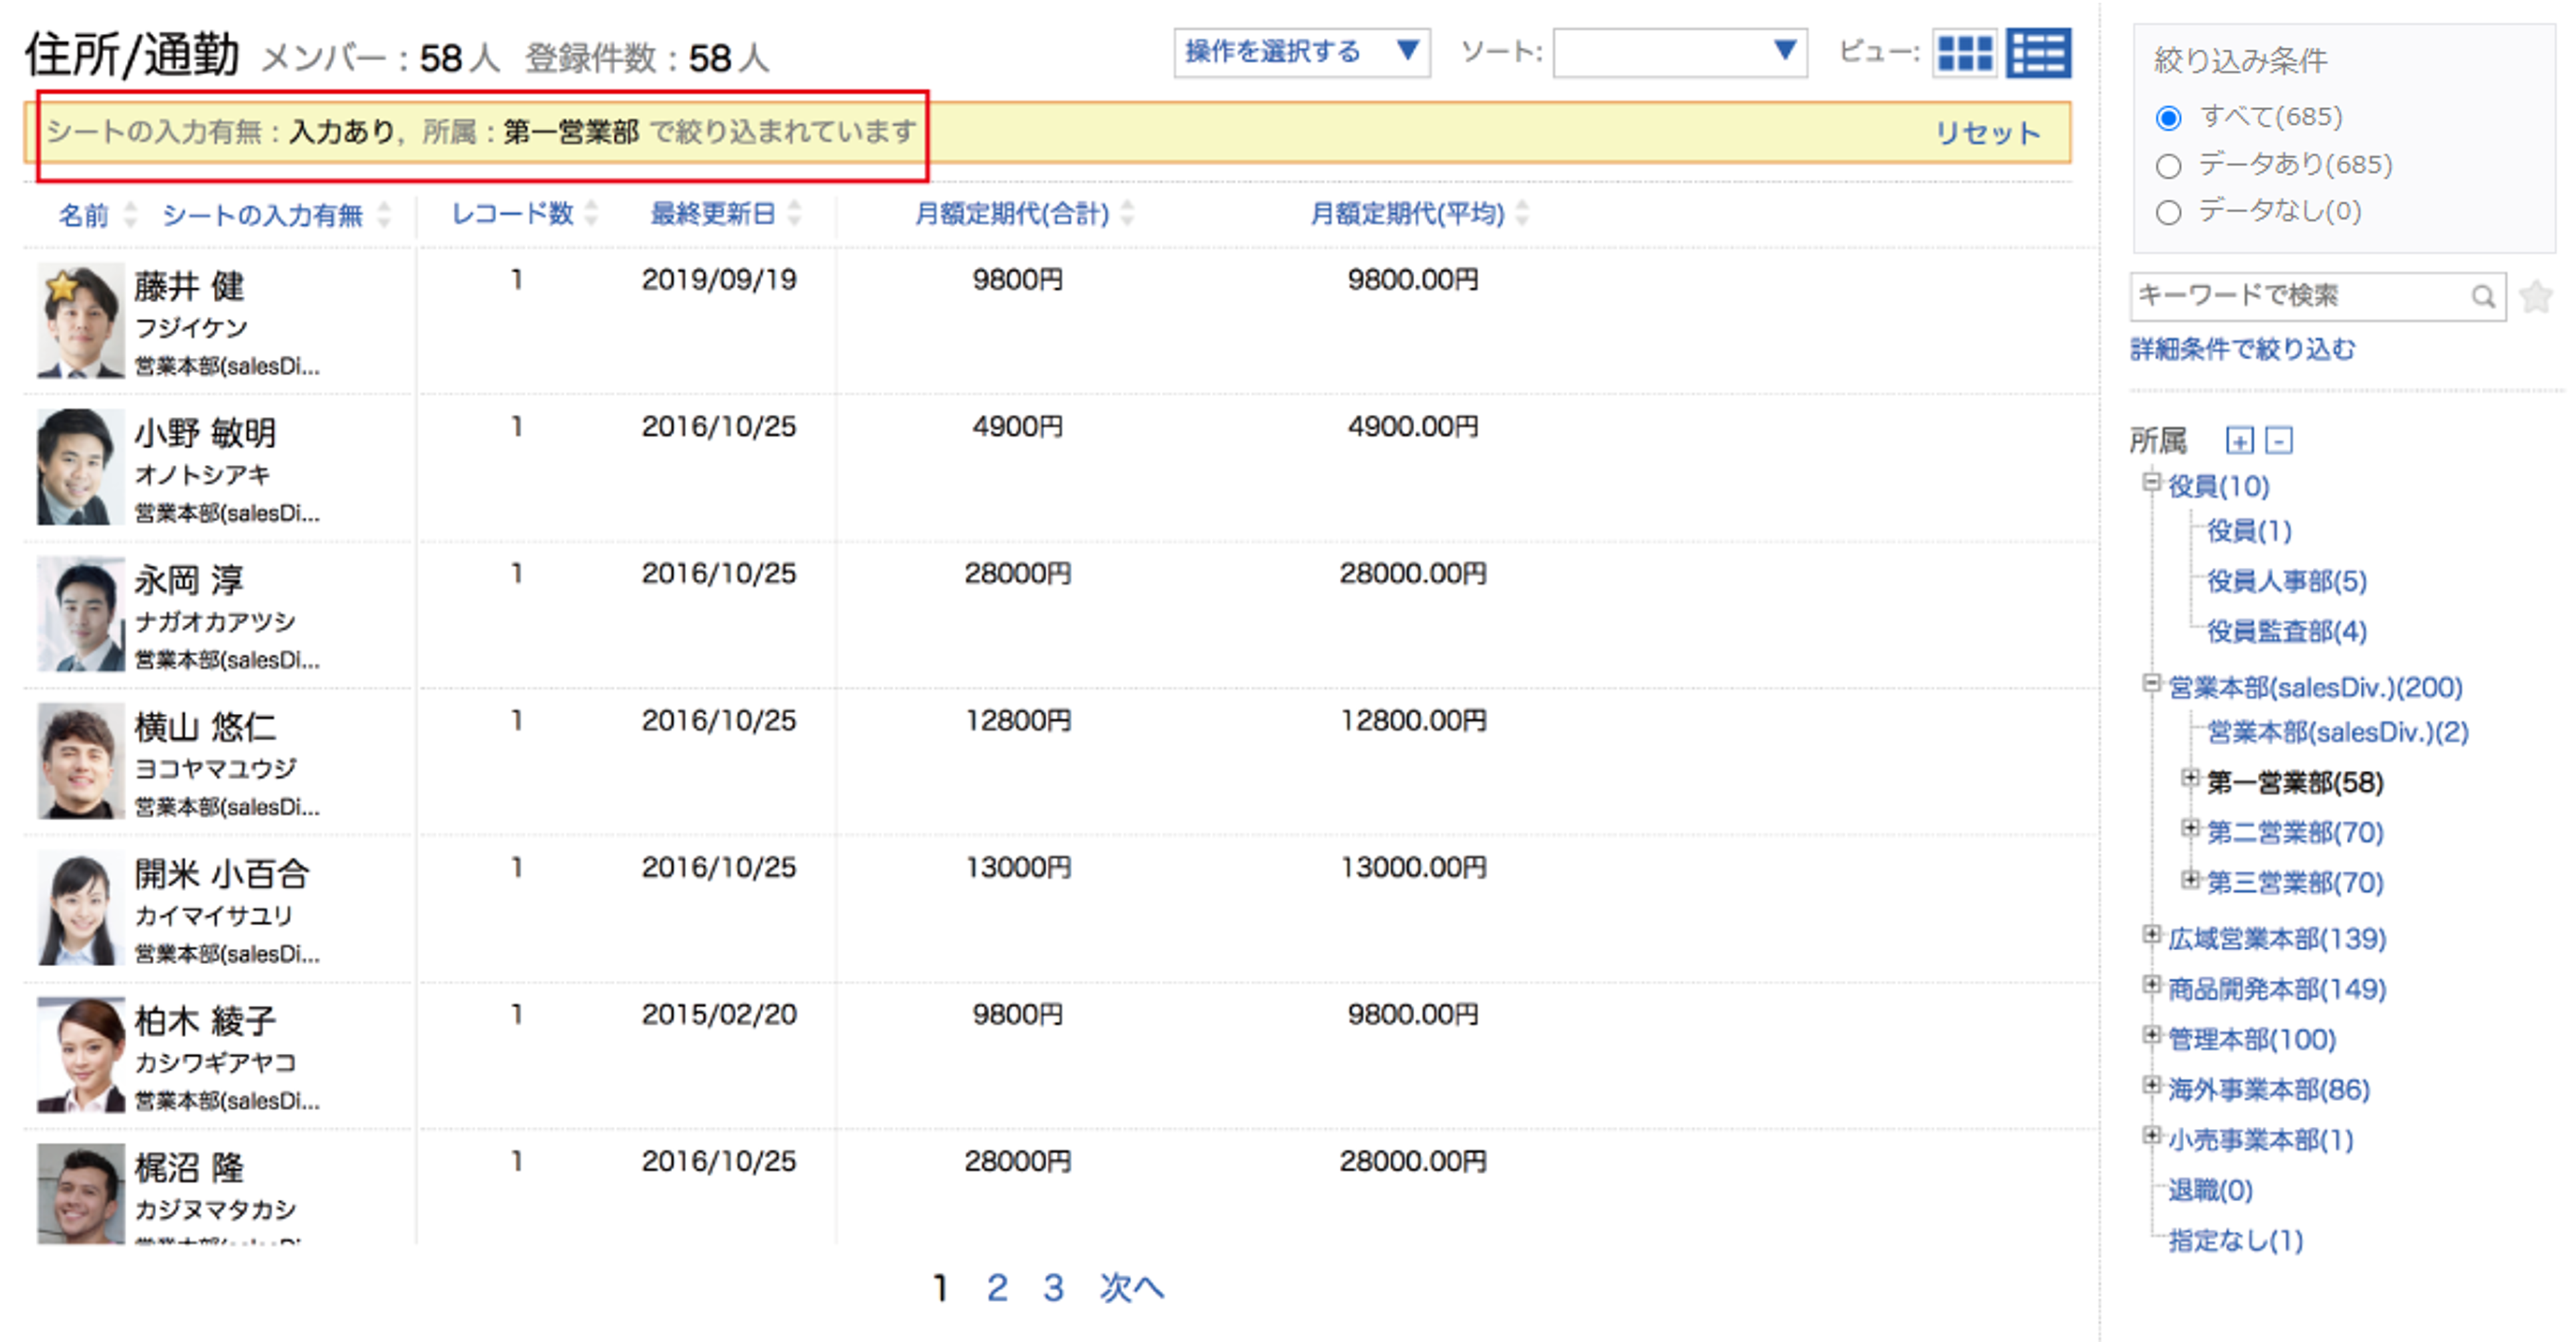This screenshot has height=1342, width=2576.
Task: Click the name 柏木 綾子
Action: coord(205,1021)
